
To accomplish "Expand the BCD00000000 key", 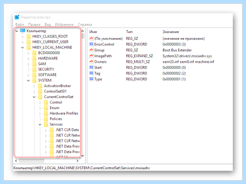I will 28,53.
